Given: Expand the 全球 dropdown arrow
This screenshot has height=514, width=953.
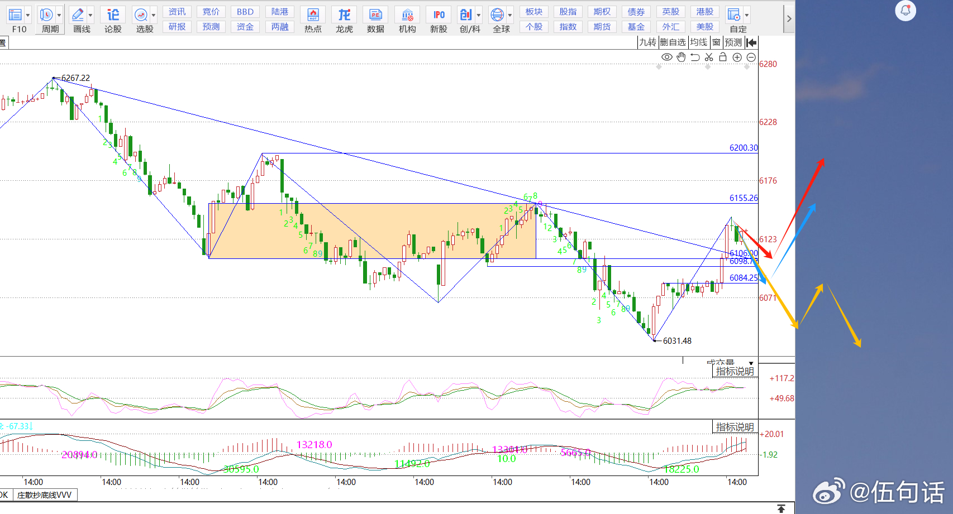Looking at the screenshot, I should 510,15.
